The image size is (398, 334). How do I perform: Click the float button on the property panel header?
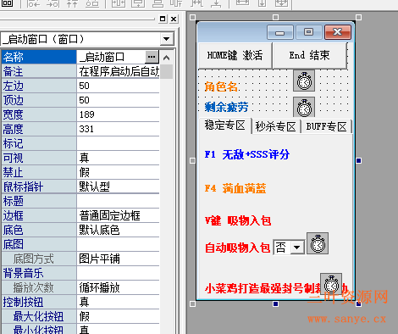tap(163, 19)
